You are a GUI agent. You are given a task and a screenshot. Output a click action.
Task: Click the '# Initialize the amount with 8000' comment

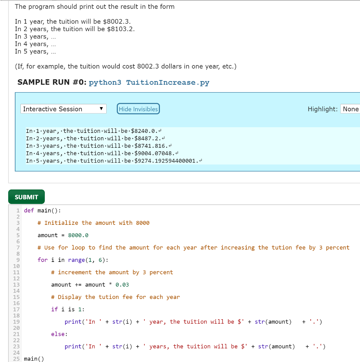[93, 223]
